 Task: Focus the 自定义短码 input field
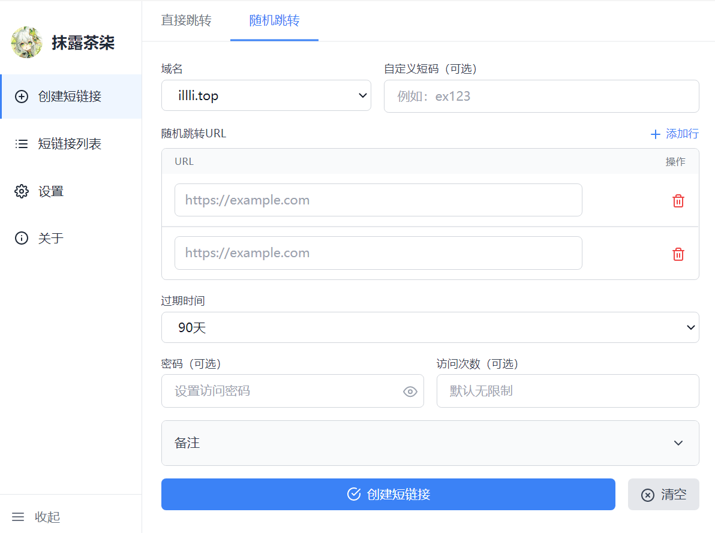tap(541, 96)
